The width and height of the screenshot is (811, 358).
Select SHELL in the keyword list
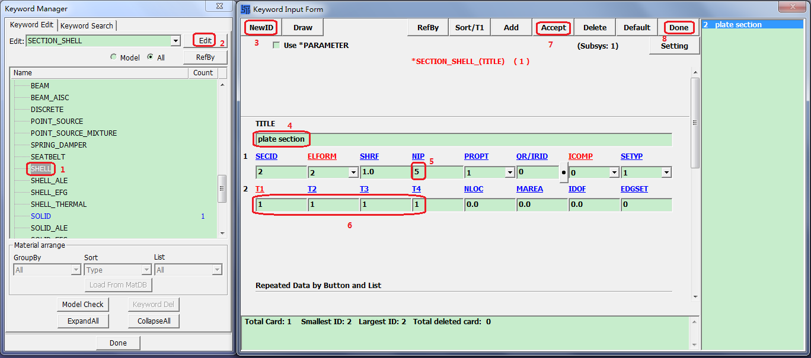click(40, 168)
